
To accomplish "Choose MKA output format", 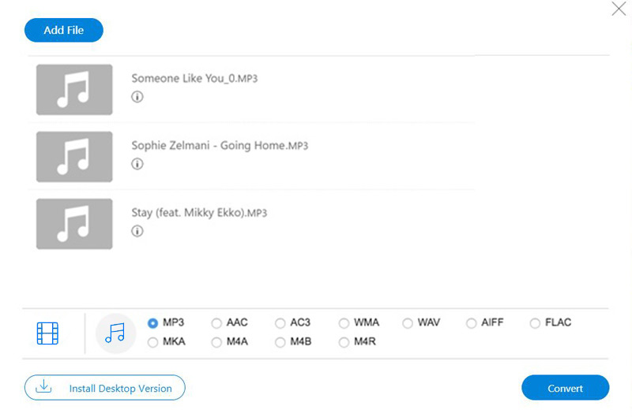I will click(153, 342).
